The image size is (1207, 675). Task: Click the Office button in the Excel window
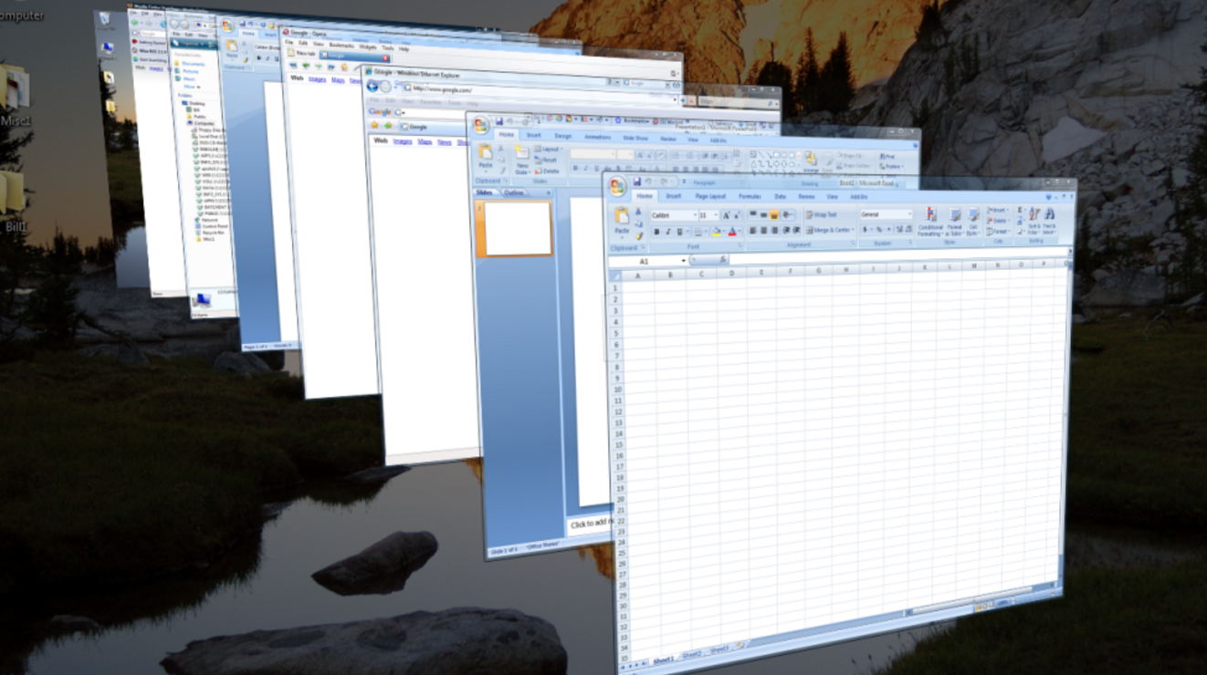click(617, 186)
